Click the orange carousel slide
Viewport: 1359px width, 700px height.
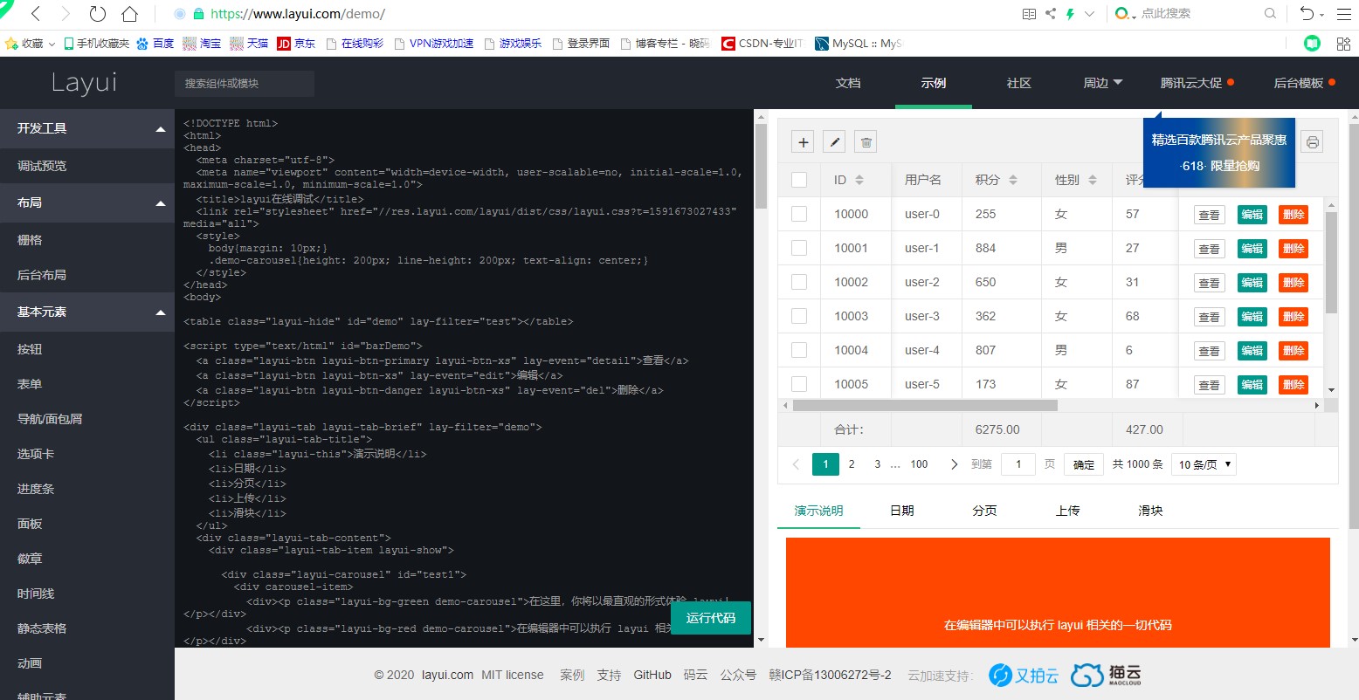click(x=1058, y=593)
